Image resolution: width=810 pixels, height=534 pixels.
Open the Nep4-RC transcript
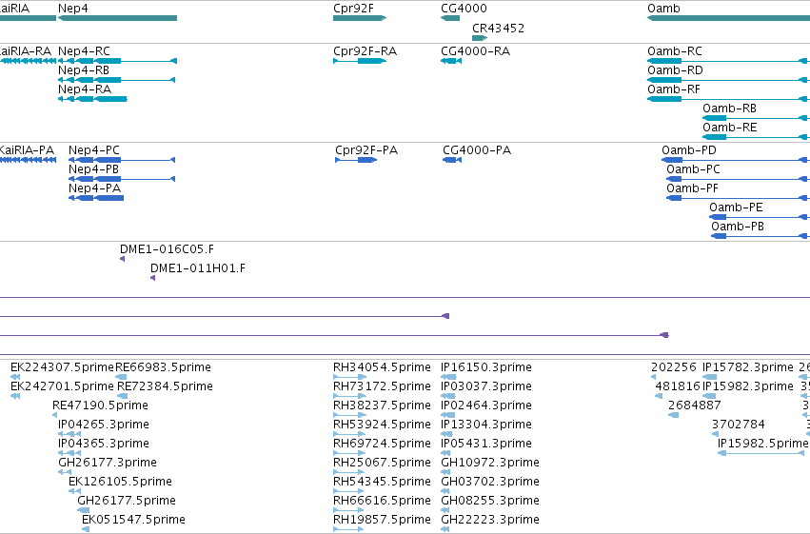pos(117,61)
